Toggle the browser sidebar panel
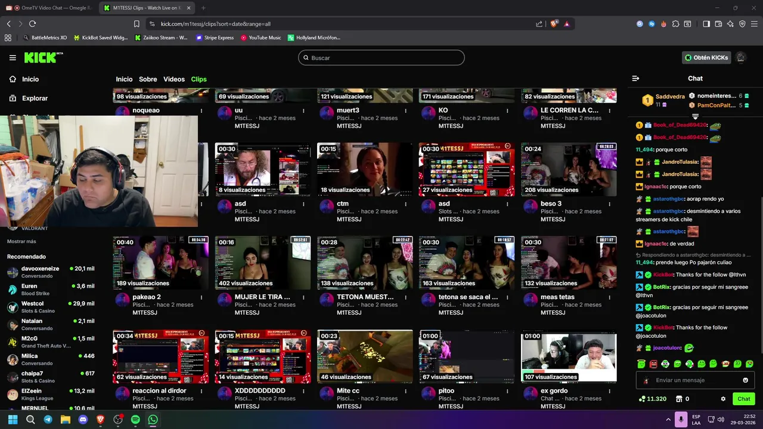 [706, 24]
